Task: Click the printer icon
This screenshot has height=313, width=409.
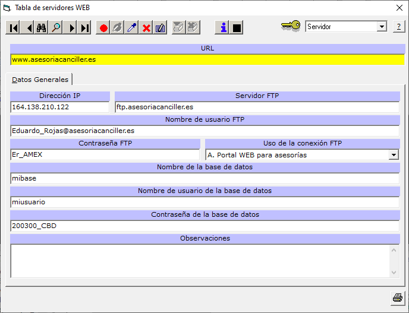Action: (x=397, y=298)
